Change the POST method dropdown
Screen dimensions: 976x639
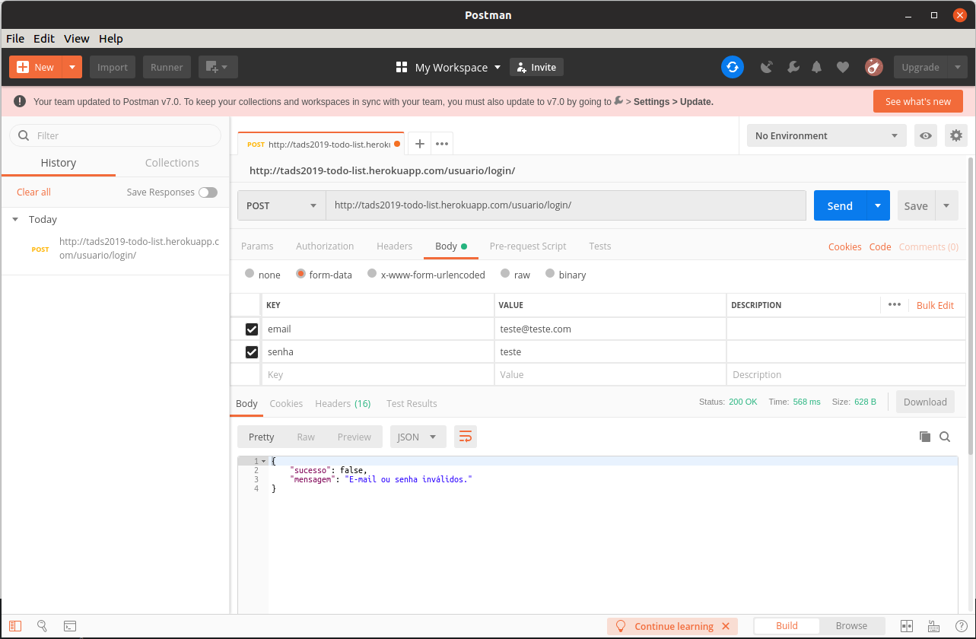pyautogui.click(x=281, y=205)
